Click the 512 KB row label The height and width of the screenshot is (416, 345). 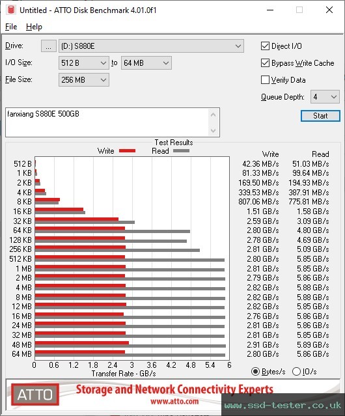point(20,258)
